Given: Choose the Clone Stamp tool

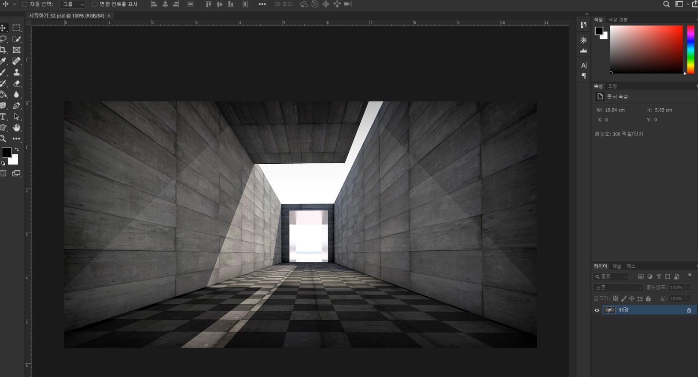Looking at the screenshot, I should (17, 72).
